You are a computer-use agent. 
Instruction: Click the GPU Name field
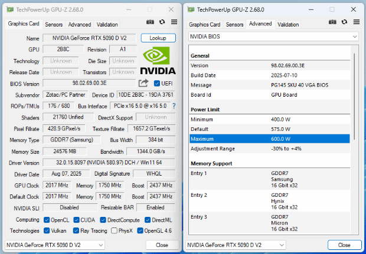[x=89, y=38]
